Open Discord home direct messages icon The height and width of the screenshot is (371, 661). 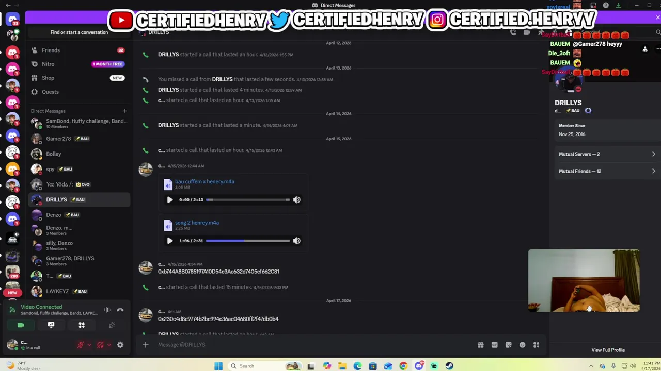[x=12, y=19]
